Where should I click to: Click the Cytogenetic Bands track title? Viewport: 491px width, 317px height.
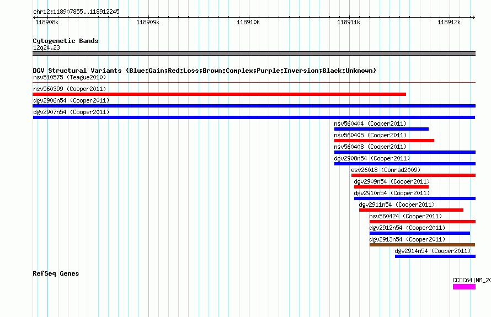66,41
